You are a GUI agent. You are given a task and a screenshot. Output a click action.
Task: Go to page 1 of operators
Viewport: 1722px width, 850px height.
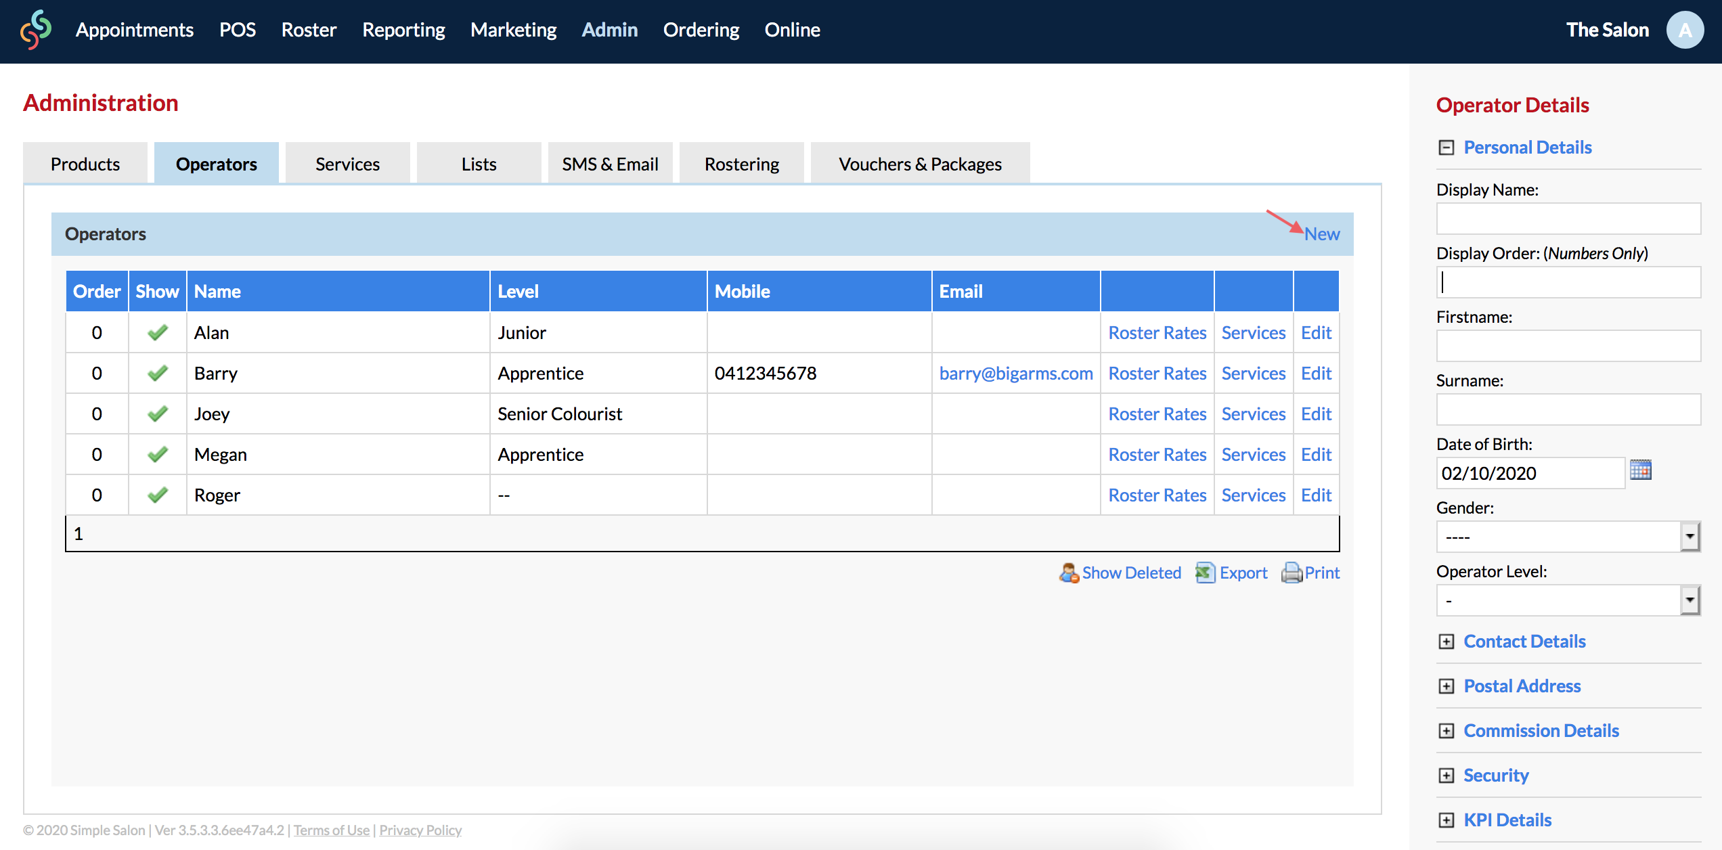79,534
